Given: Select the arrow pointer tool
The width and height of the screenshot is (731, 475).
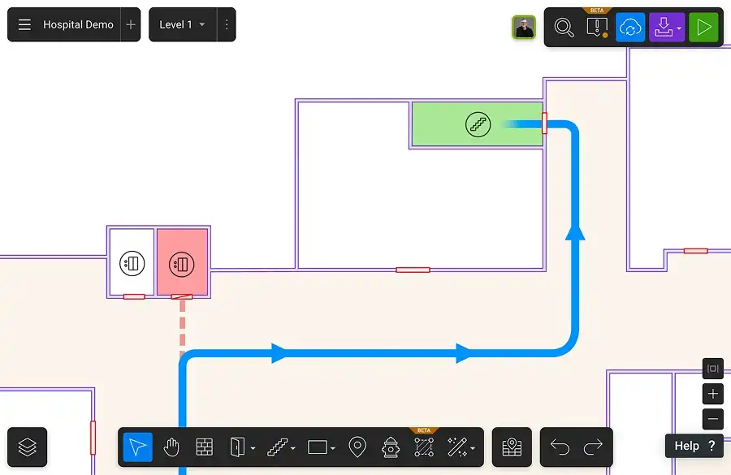Looking at the screenshot, I should click(138, 447).
